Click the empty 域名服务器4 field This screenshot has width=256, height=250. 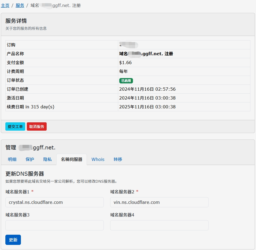[159, 225]
